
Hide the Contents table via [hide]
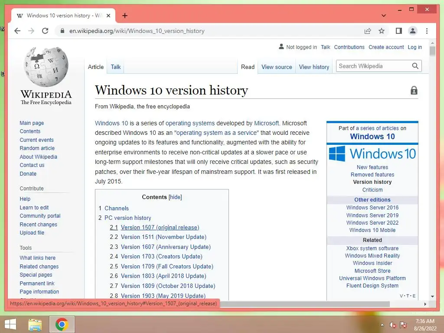point(175,197)
